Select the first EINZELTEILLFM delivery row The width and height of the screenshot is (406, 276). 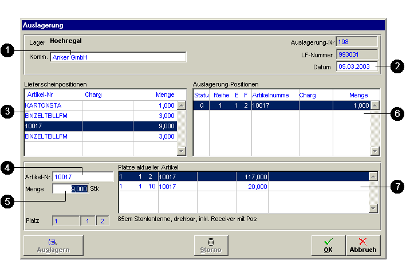(x=100, y=116)
